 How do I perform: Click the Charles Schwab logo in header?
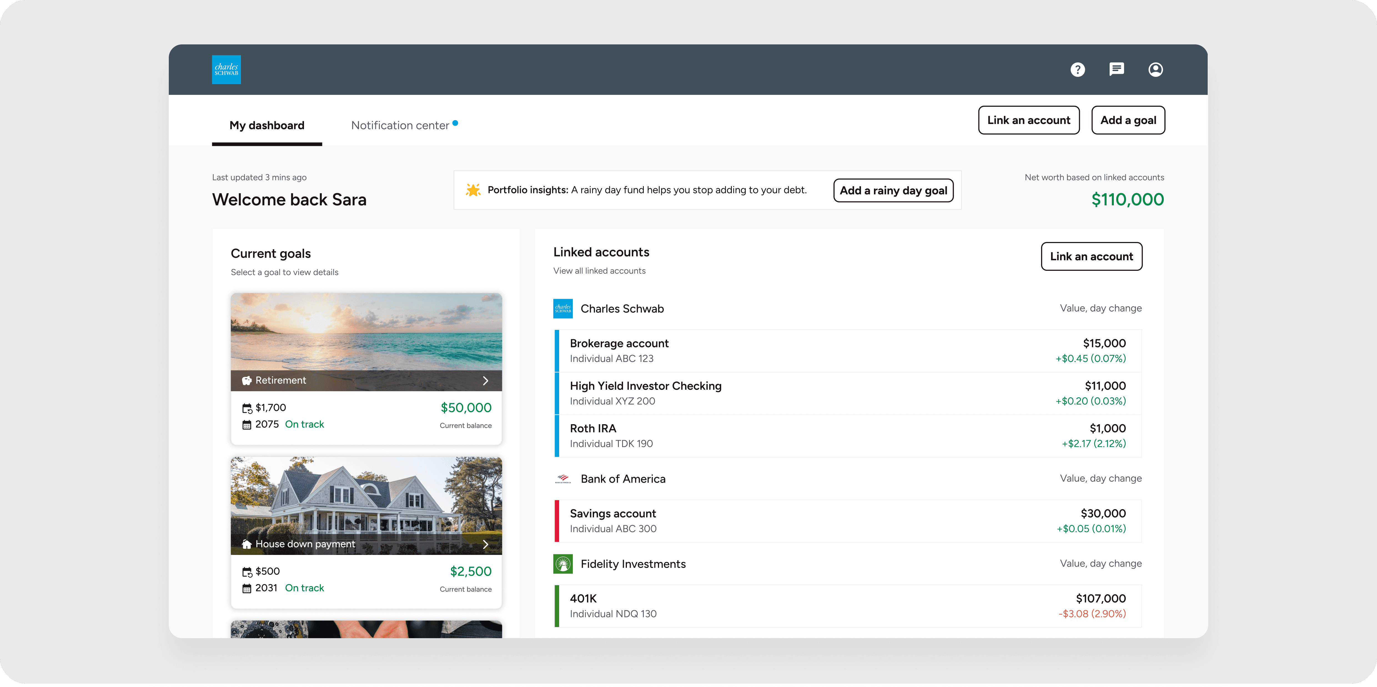coord(226,69)
